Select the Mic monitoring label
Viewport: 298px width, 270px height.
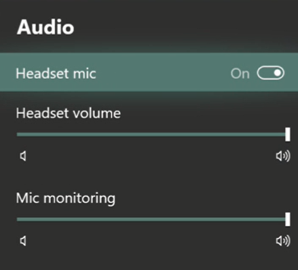[x=66, y=198]
